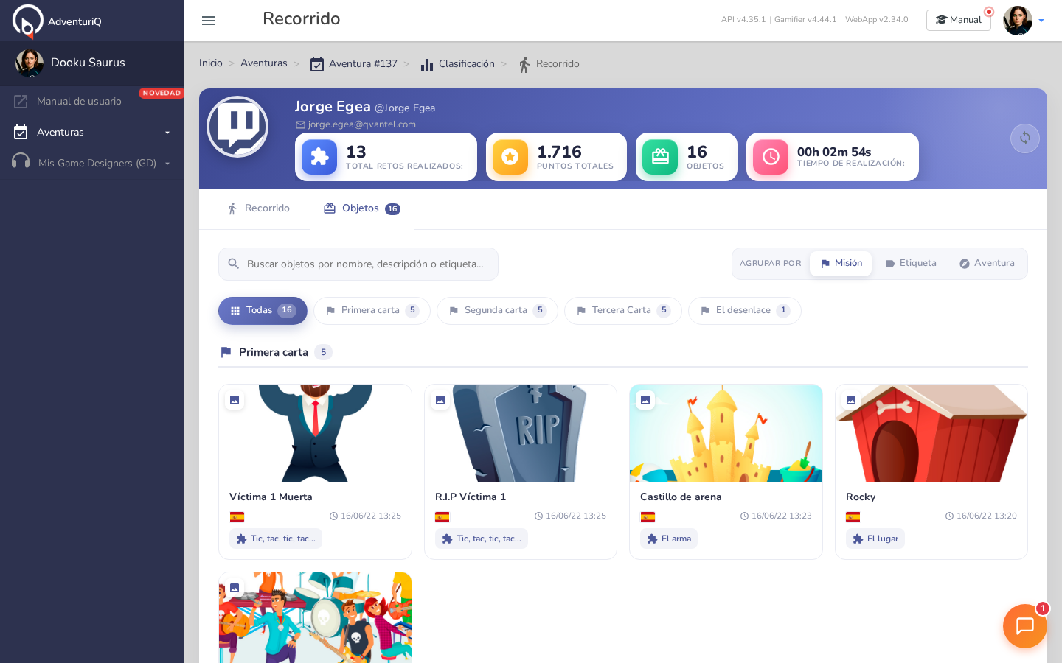The image size is (1062, 663).
Task: Go to Inicio breadcrumb
Action: tap(211, 63)
